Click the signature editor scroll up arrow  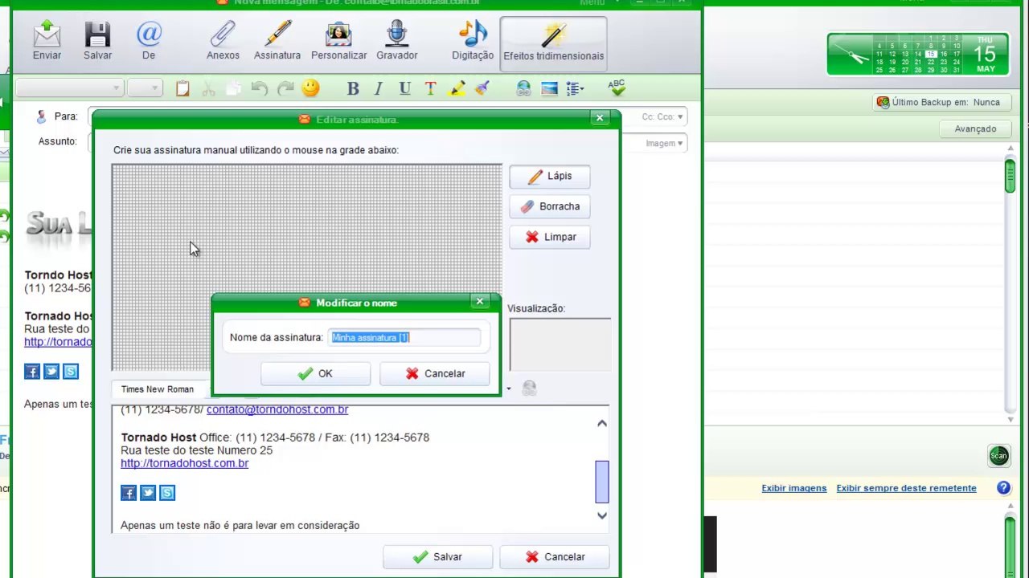[602, 423]
